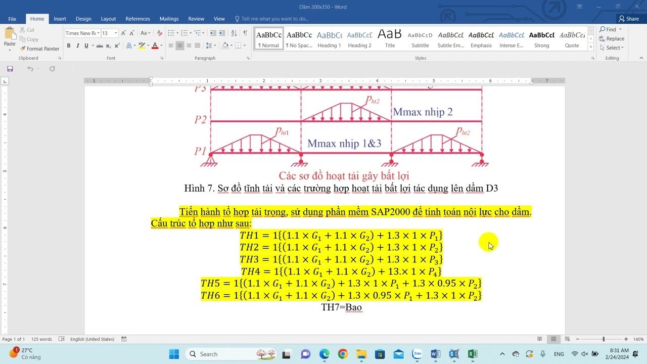Click the Windows Start button
647x364 pixels.
pyautogui.click(x=174, y=354)
